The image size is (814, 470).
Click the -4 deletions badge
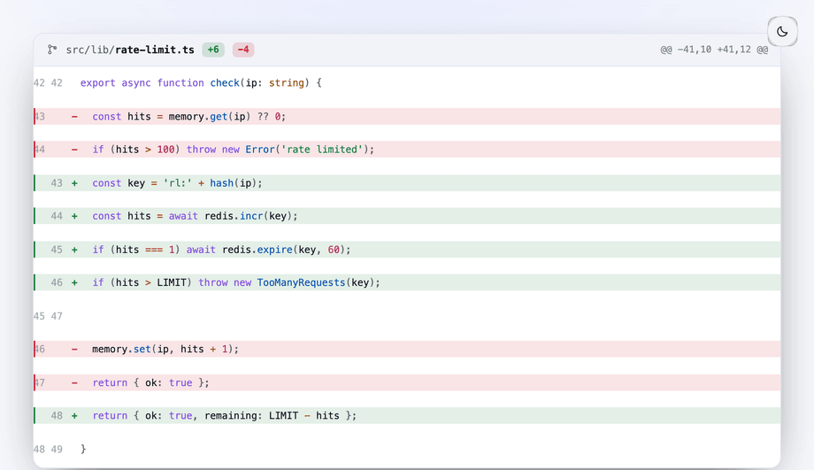[243, 50]
